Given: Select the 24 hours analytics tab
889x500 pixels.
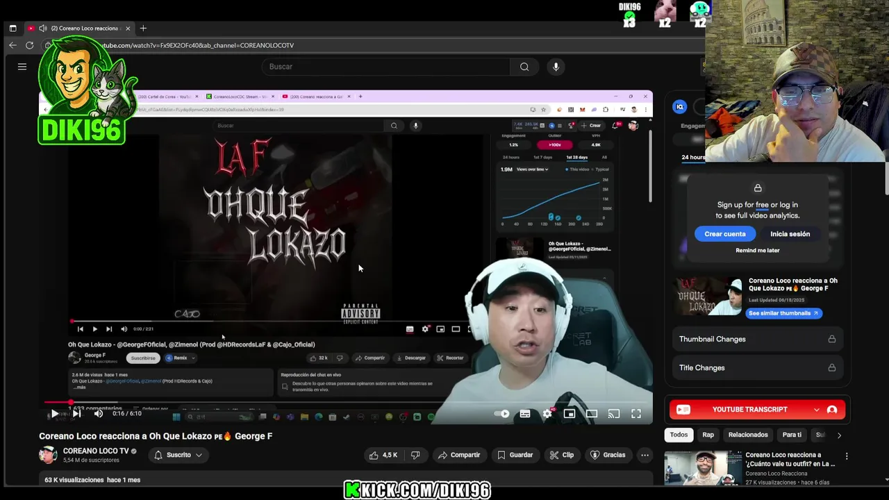Looking at the screenshot, I should point(693,157).
